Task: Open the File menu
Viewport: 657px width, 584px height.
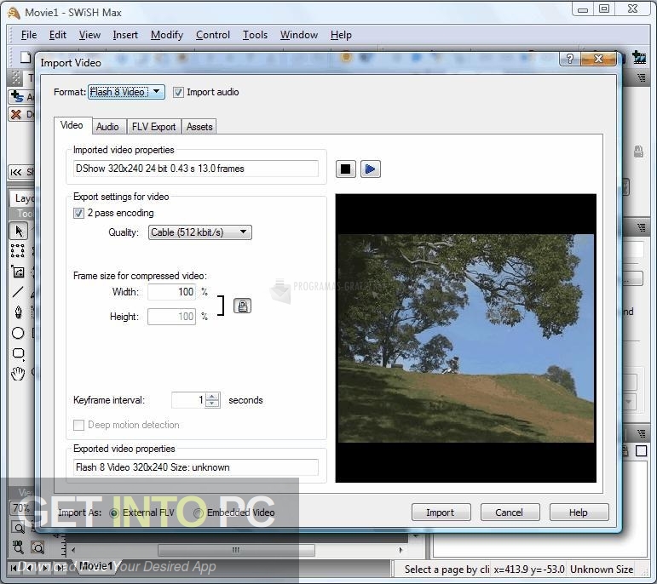Action: (29, 35)
